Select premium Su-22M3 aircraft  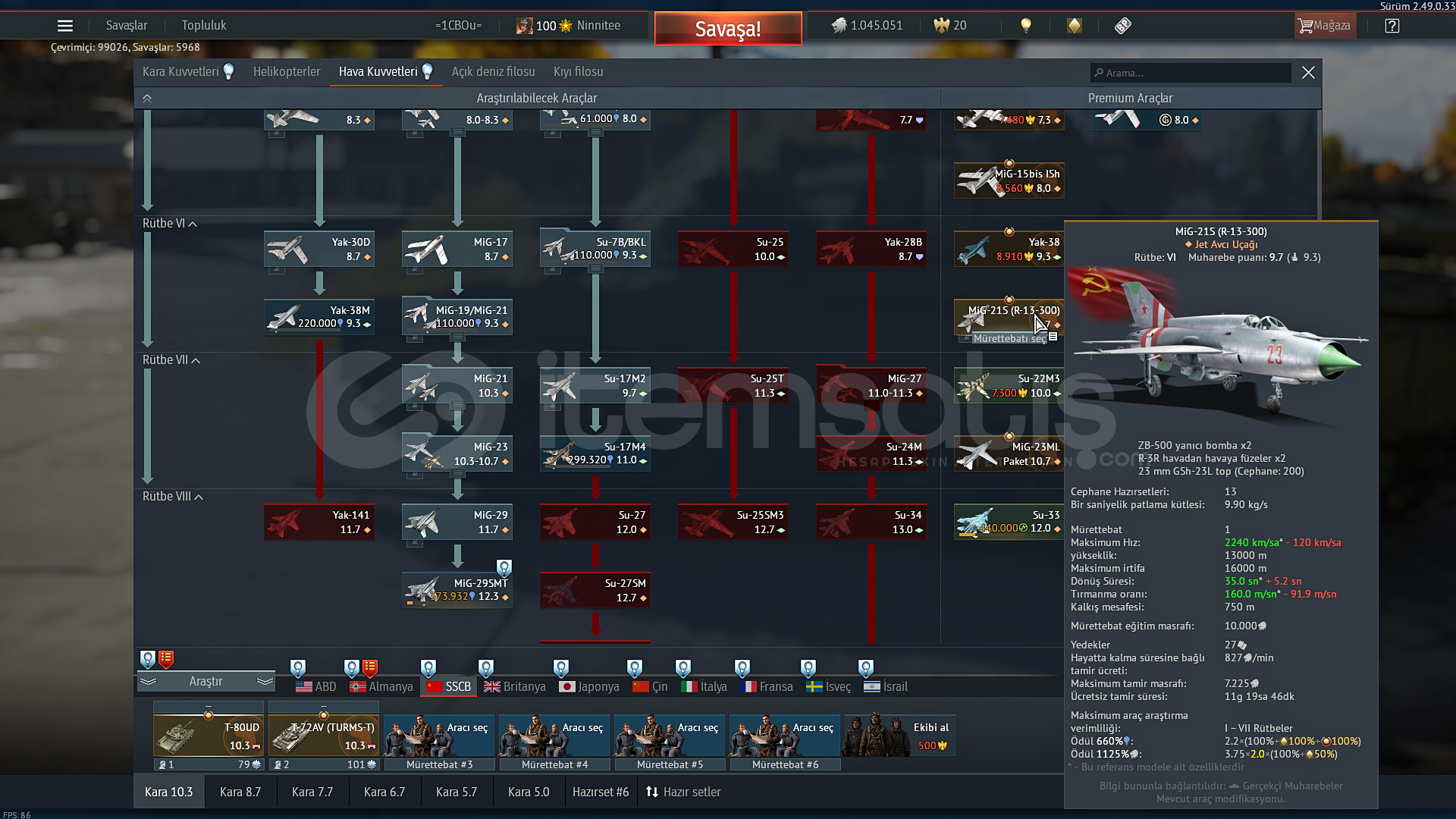tap(1009, 386)
